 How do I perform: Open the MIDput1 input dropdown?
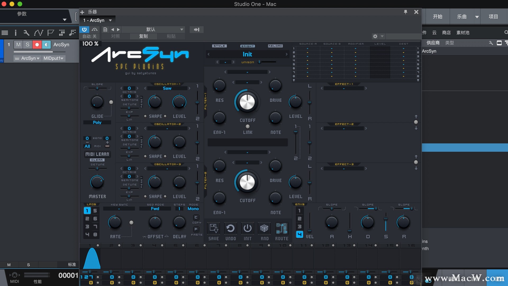[x=53, y=58]
